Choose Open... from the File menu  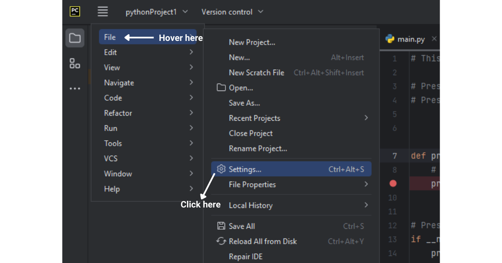[291, 88]
